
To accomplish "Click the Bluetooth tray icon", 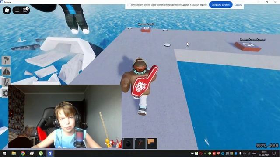I will [236, 153].
